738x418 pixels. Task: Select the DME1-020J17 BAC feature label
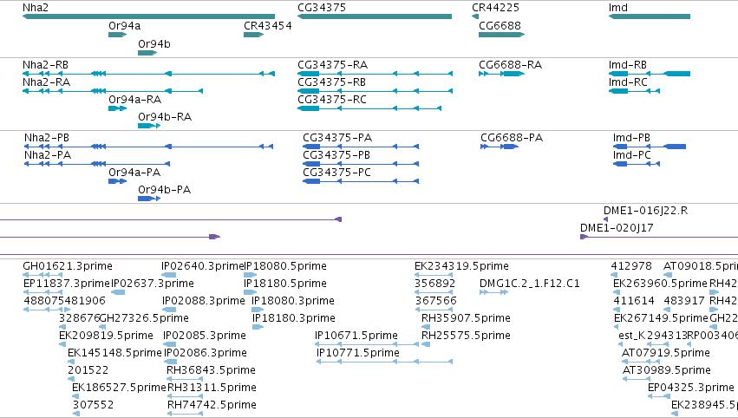coord(617,228)
